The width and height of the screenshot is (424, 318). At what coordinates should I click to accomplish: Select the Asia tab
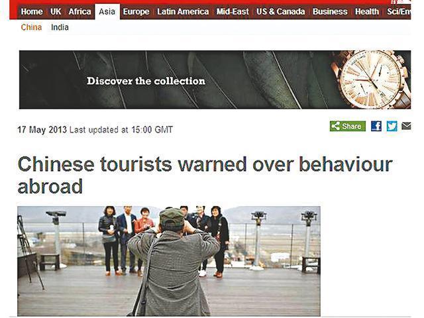[107, 12]
